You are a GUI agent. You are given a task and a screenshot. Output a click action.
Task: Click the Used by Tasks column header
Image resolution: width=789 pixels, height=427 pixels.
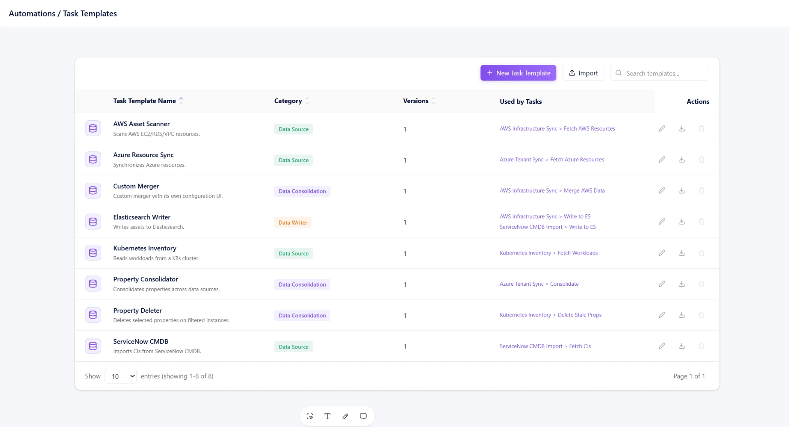click(x=521, y=101)
